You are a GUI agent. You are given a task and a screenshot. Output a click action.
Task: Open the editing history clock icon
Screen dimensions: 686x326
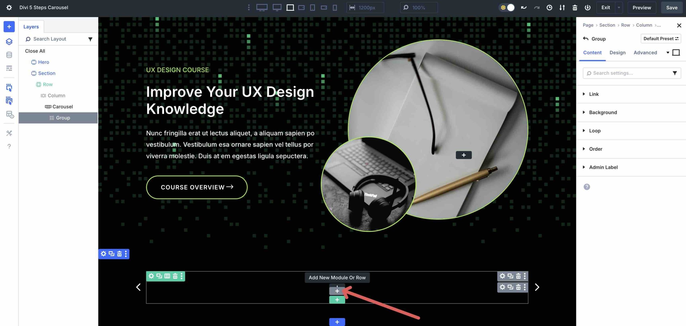tap(549, 7)
